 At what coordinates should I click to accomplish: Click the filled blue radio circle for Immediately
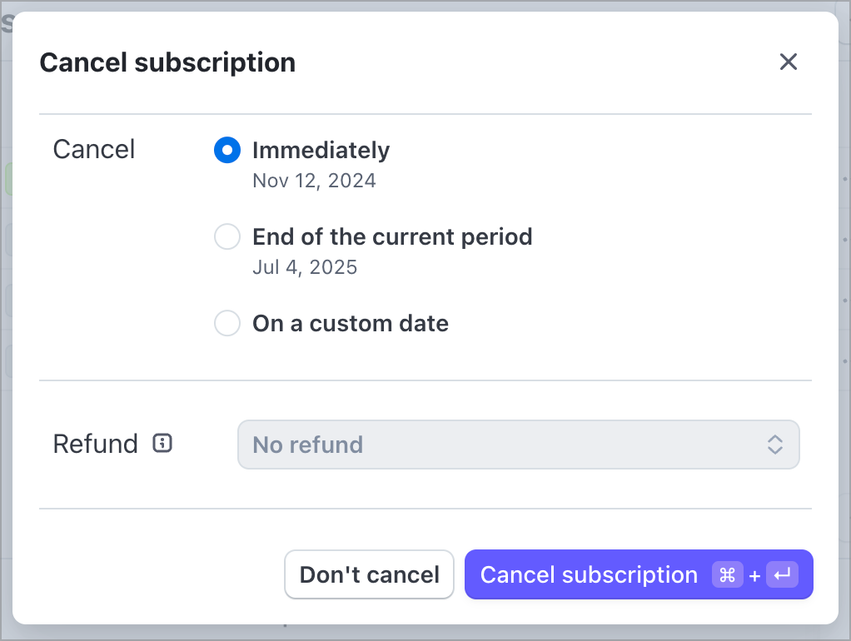(226, 150)
